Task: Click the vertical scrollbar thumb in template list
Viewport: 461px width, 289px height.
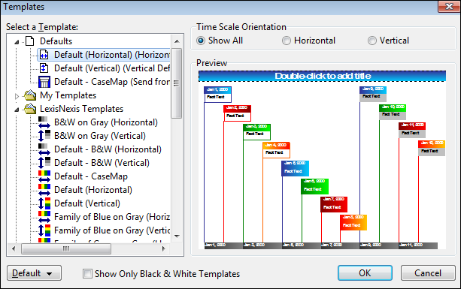Action: tap(177, 83)
